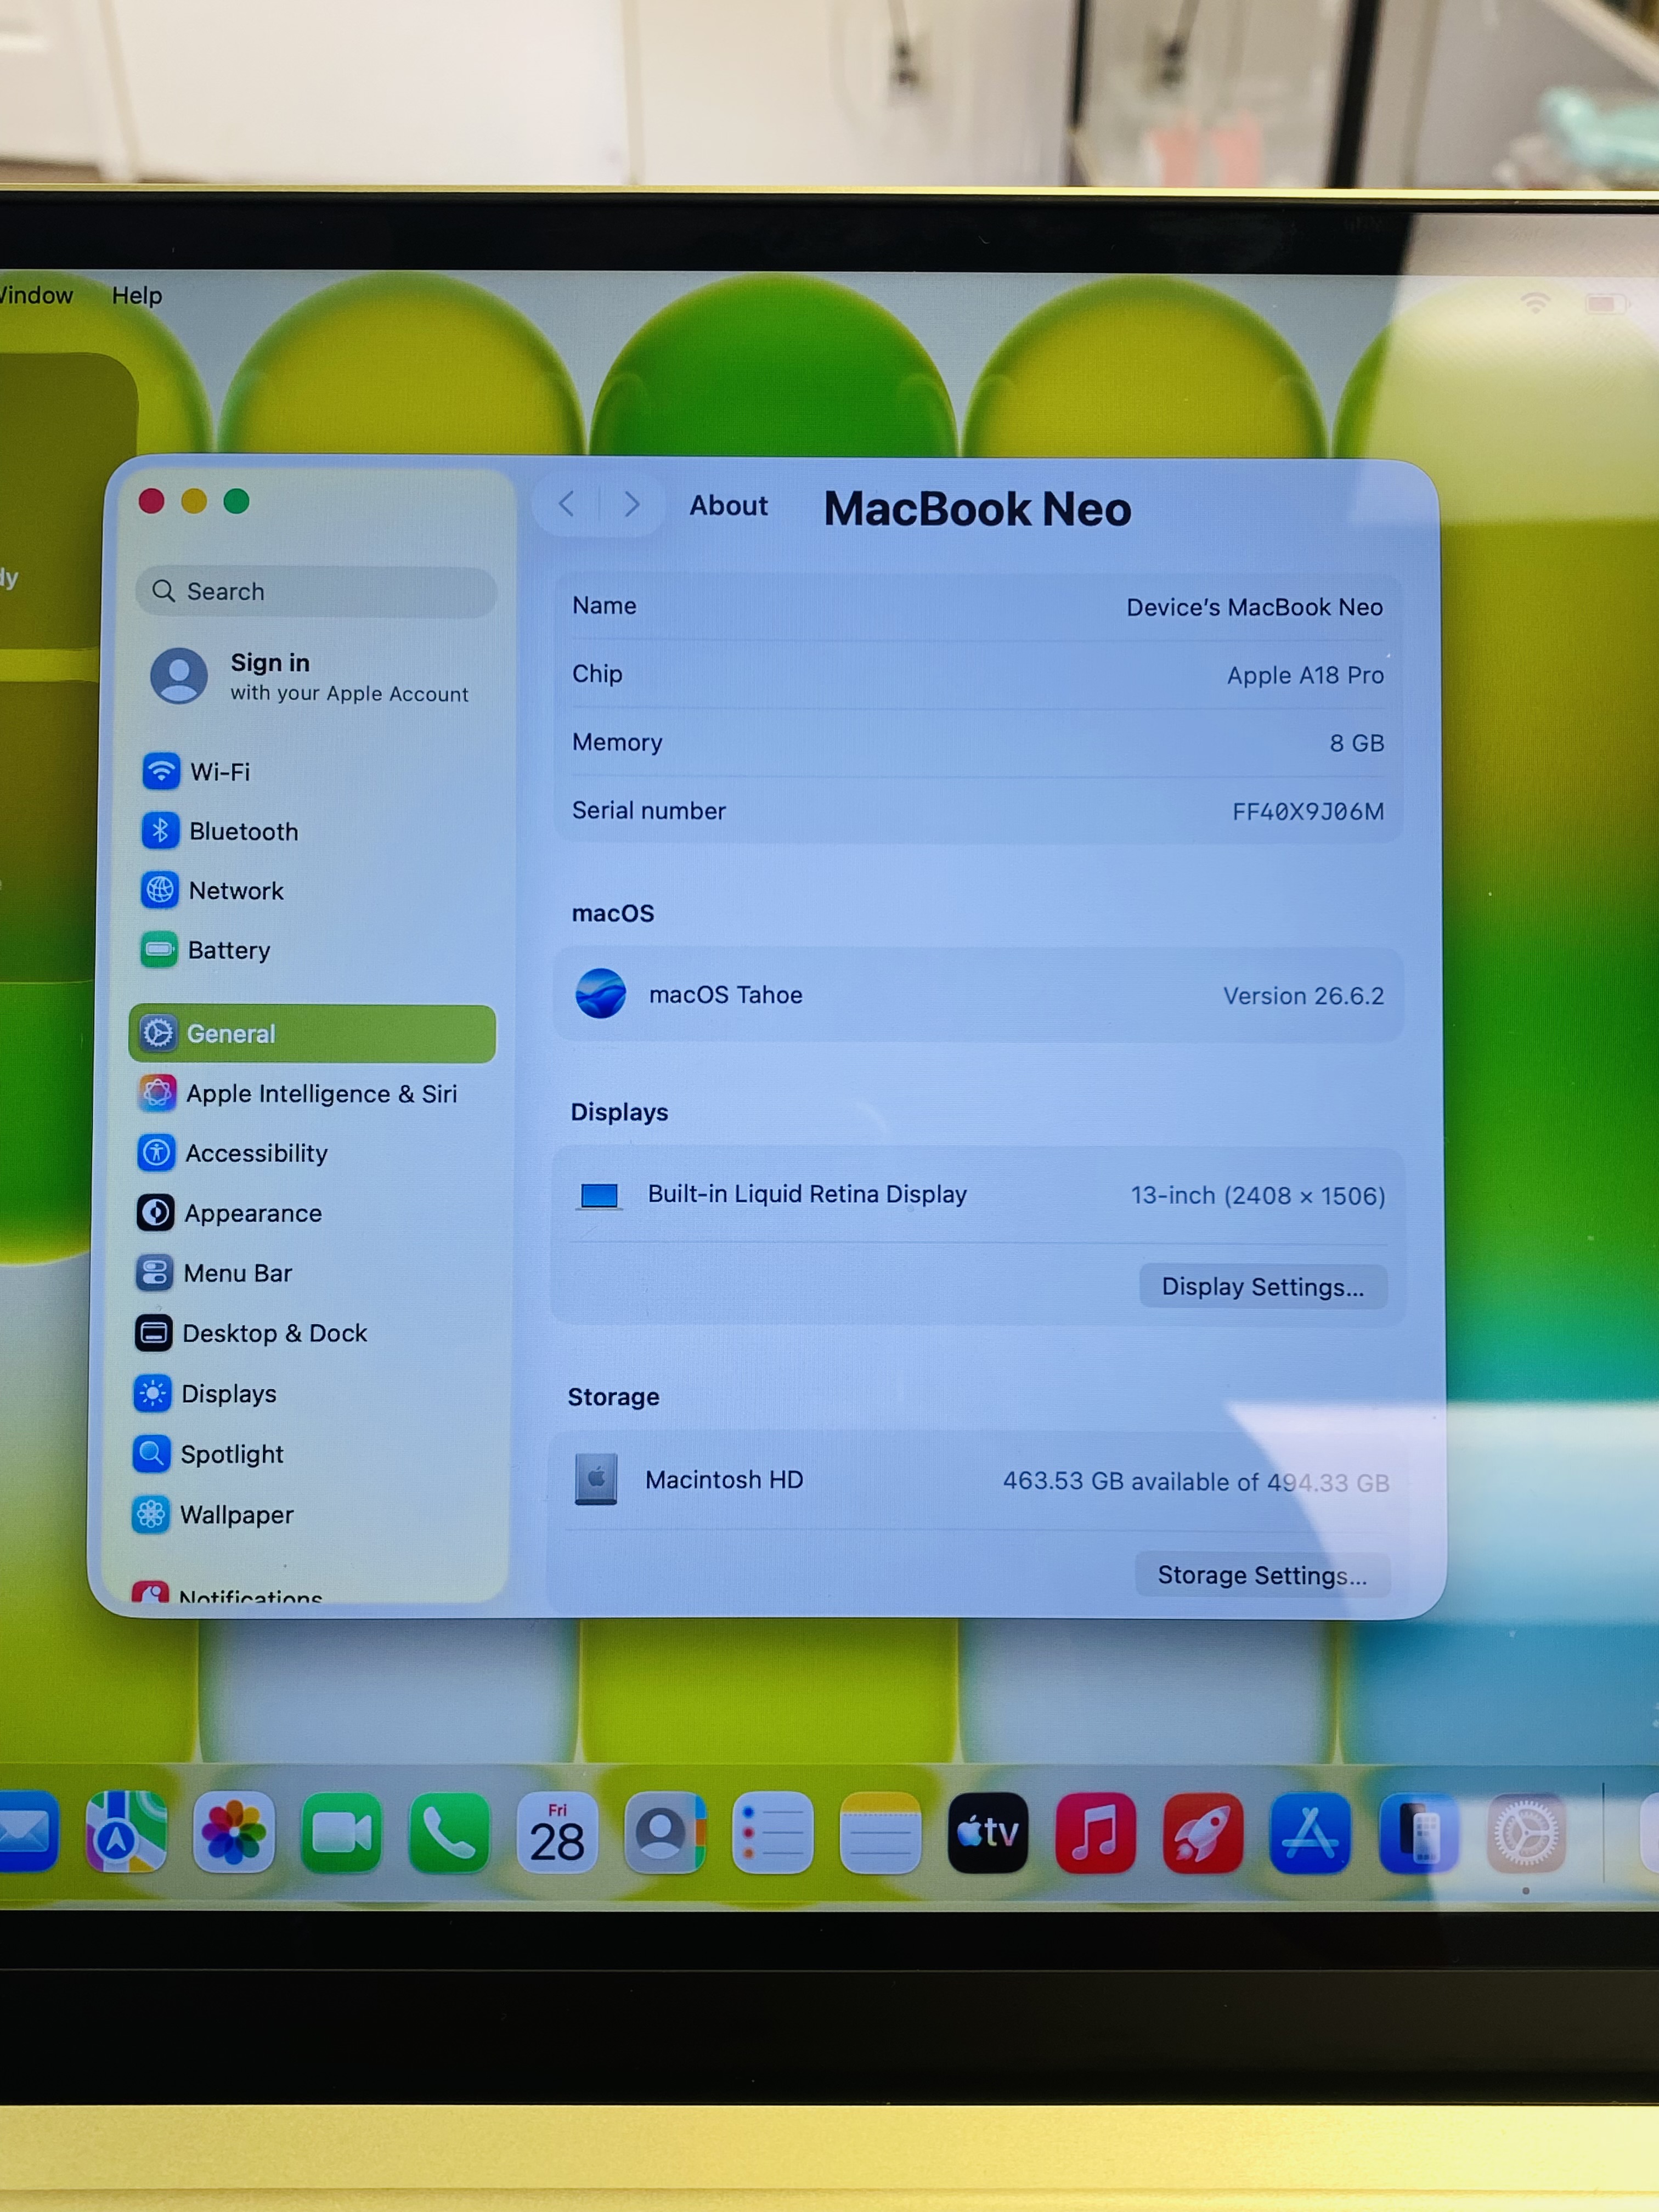Launch Maps from the Dock

[x=126, y=1832]
